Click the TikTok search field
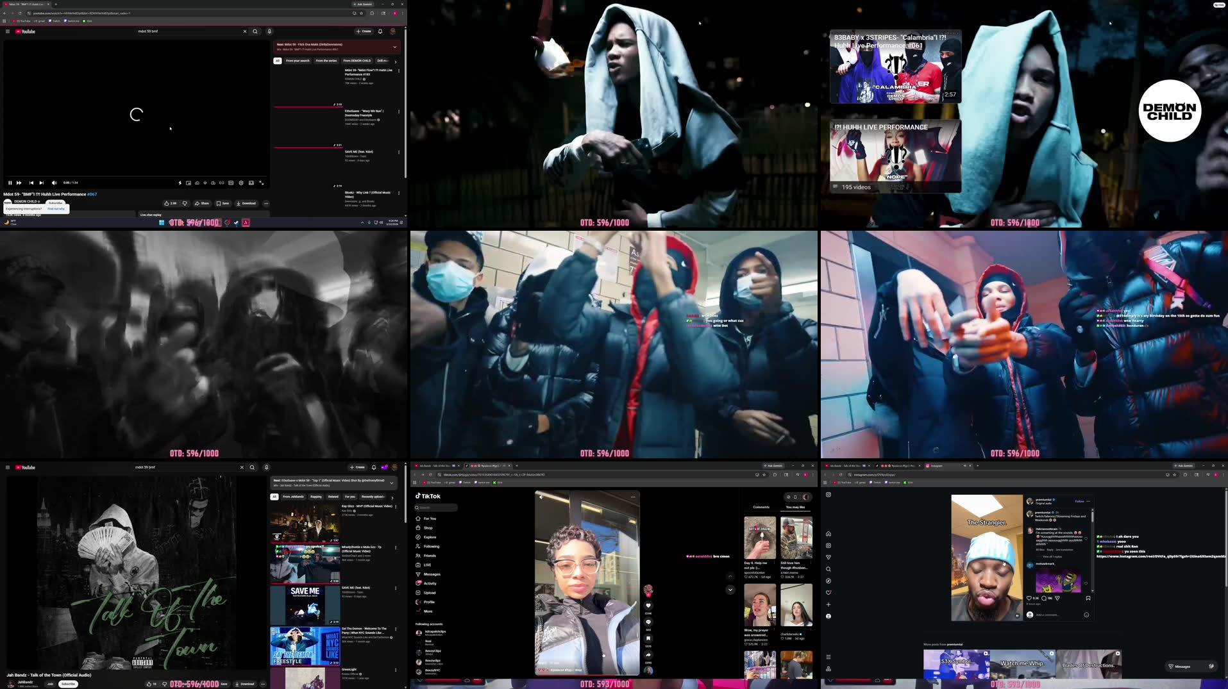The height and width of the screenshot is (689, 1228). point(439,508)
